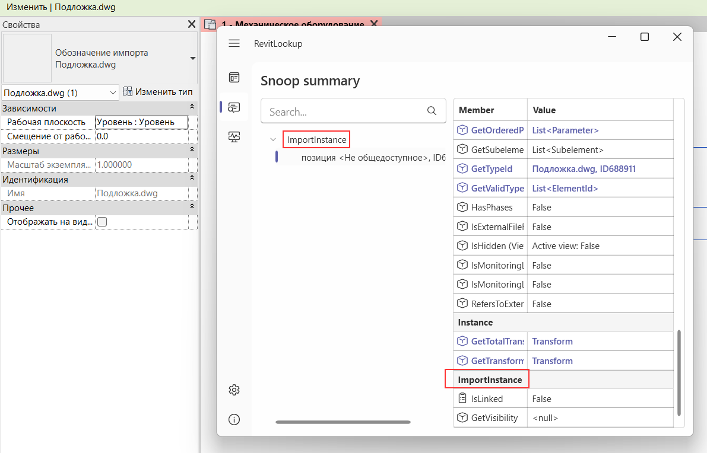Click the Изменить тип button
The image size is (707, 453).
pos(158,92)
